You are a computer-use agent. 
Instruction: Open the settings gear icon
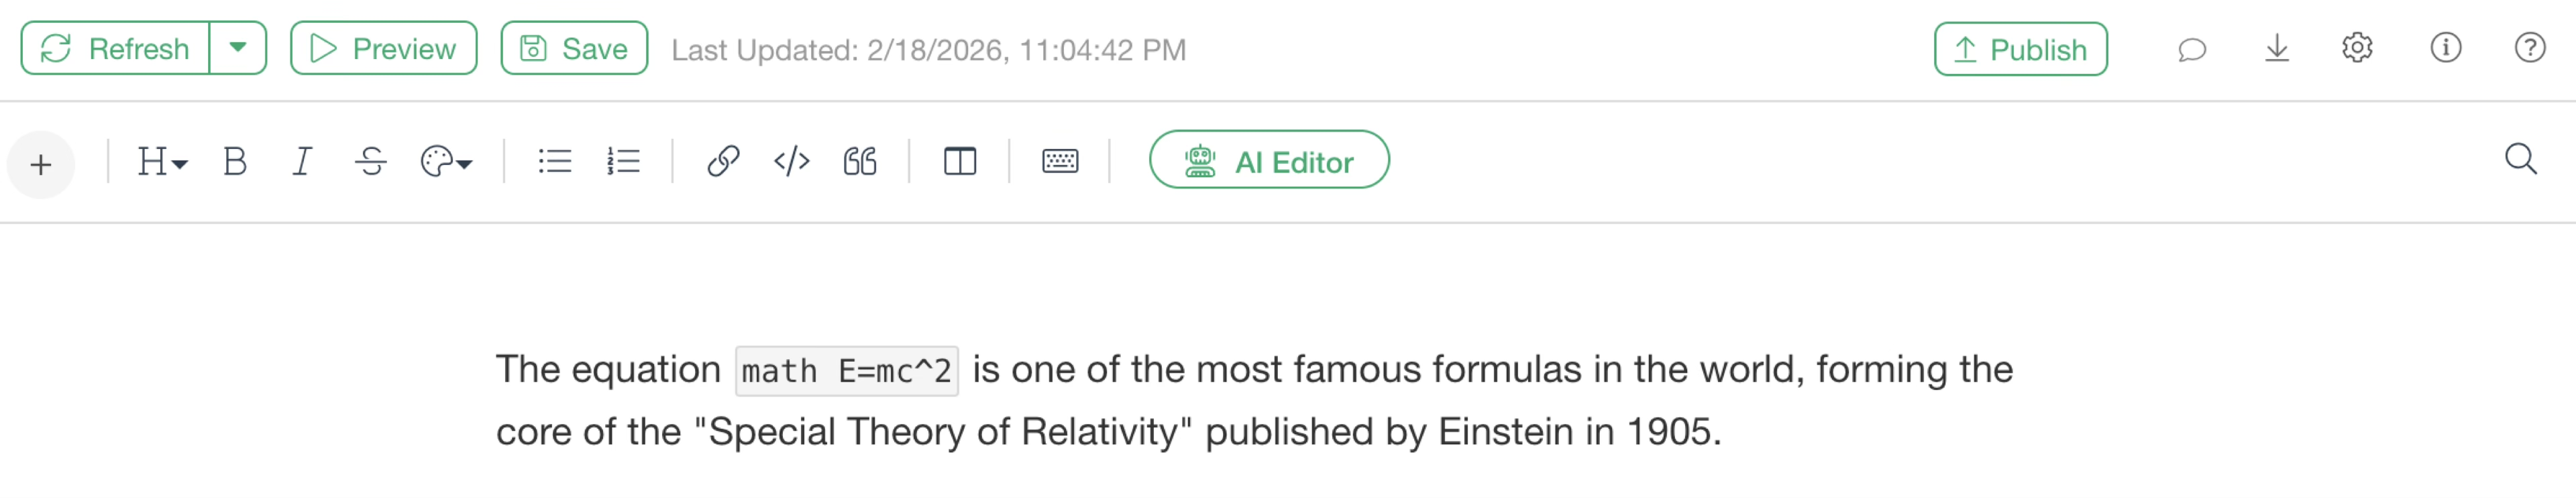[x=2357, y=48]
